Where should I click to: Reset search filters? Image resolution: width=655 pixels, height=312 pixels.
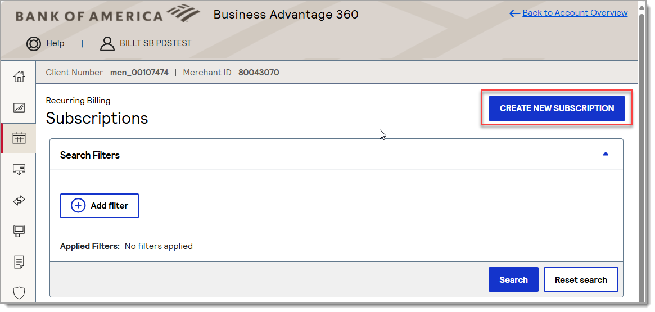[x=581, y=279]
